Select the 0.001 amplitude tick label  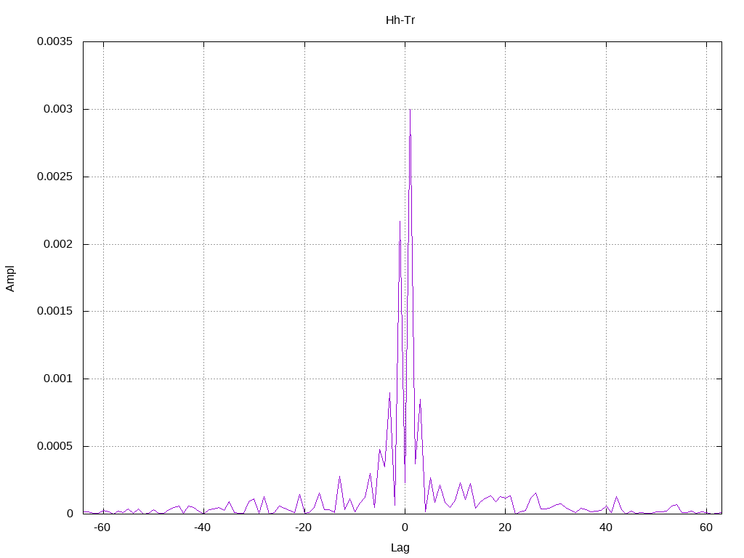(x=58, y=379)
